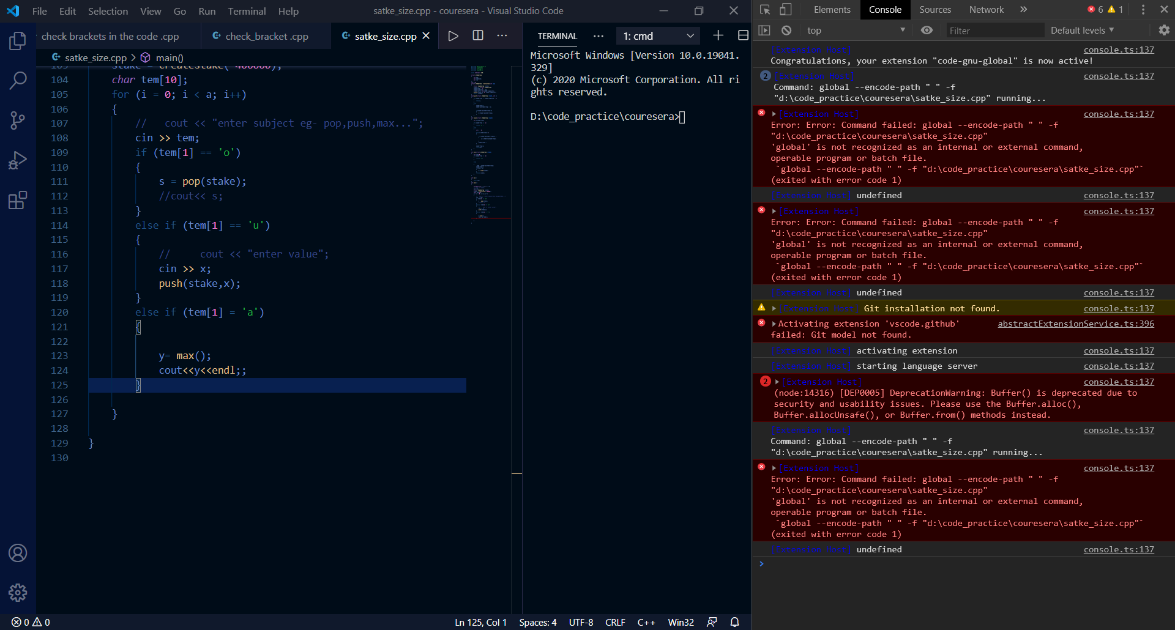Screen dimensions: 1175x630
Task: Run the file with the play icon
Action: point(453,35)
